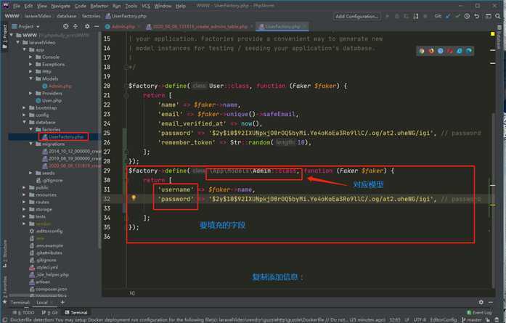Open the File menu
Viewport: 506px width, 323px height.
point(17,6)
